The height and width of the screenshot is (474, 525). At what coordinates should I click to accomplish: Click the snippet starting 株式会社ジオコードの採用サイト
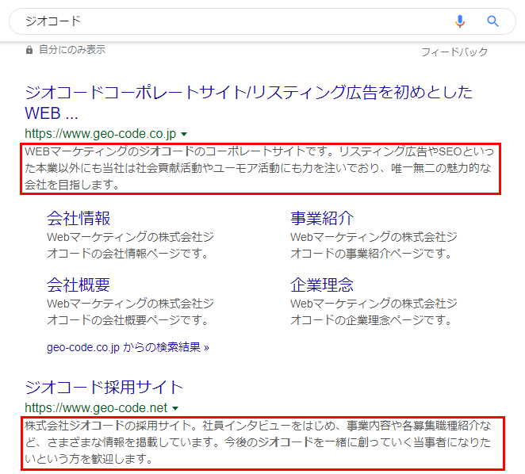(259, 442)
